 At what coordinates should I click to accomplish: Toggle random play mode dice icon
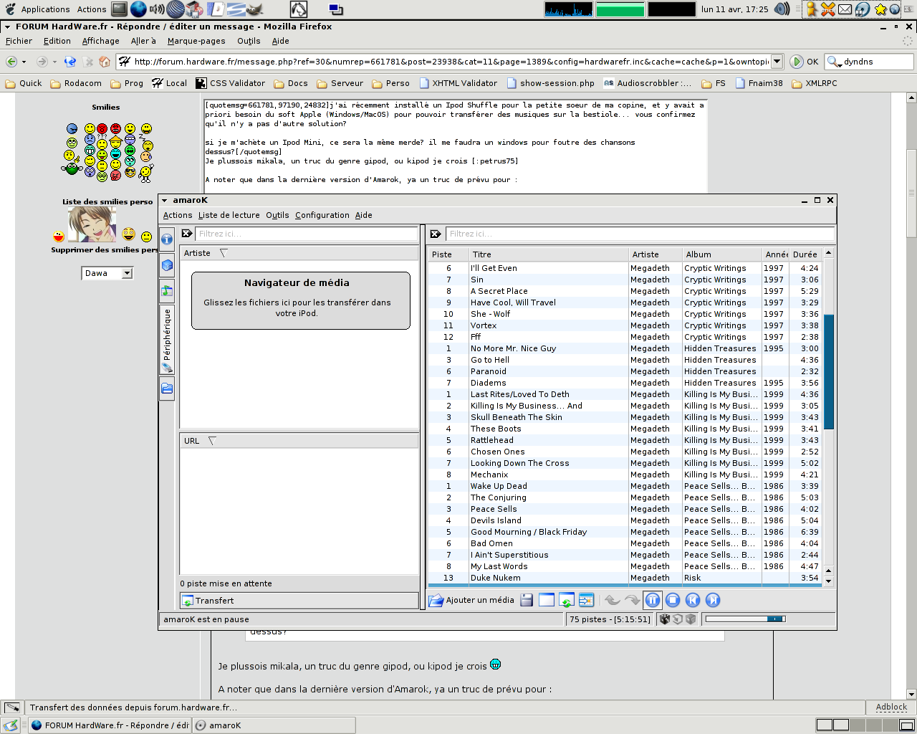665,619
